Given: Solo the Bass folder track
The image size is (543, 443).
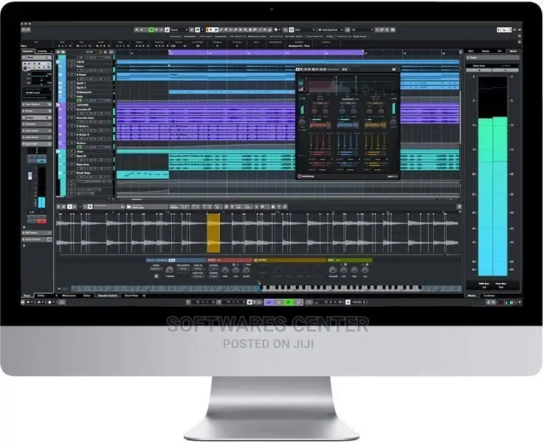Looking at the screenshot, I should pyautogui.click(x=74, y=151).
